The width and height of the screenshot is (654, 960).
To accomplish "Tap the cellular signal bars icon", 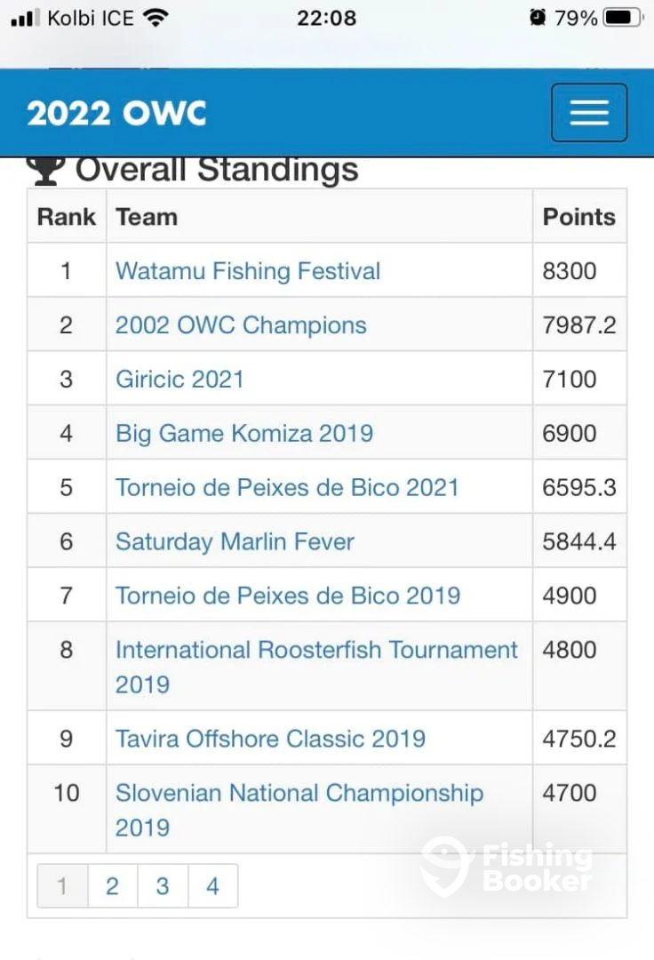I will pyautogui.click(x=26, y=18).
